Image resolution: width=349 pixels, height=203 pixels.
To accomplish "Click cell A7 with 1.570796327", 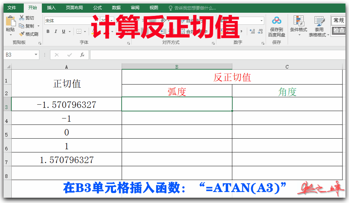I will [67, 159].
